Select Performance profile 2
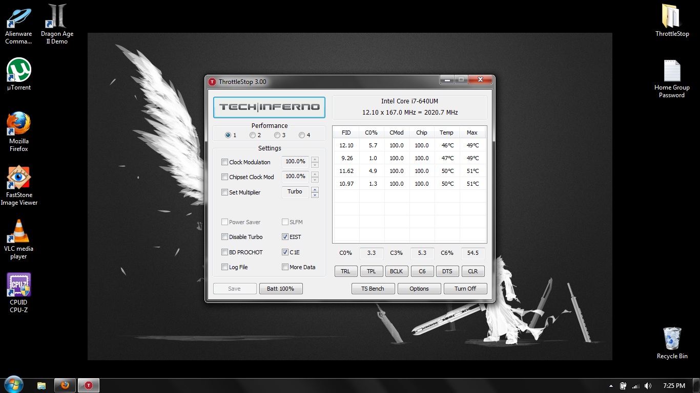 click(255, 135)
